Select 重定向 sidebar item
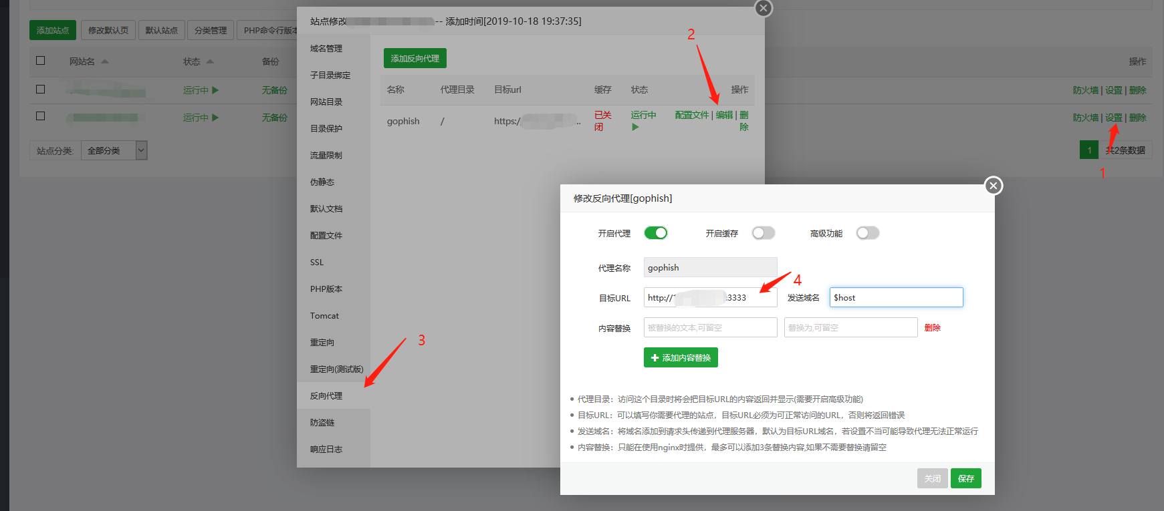Screen dimensions: 1164x511 click(x=334, y=342)
